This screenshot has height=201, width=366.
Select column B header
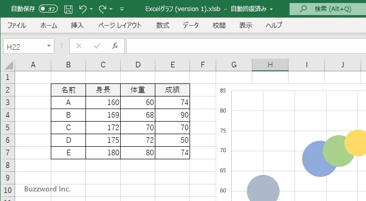click(x=68, y=65)
